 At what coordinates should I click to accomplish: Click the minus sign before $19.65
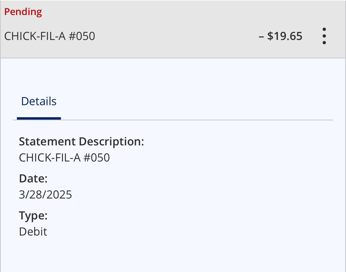coord(261,36)
